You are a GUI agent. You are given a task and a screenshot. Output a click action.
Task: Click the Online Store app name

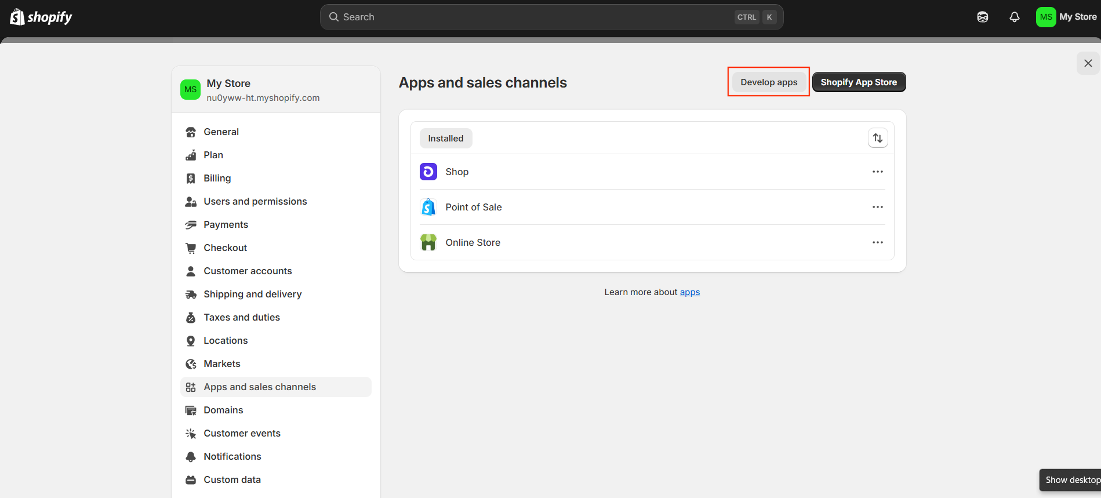pyautogui.click(x=473, y=243)
